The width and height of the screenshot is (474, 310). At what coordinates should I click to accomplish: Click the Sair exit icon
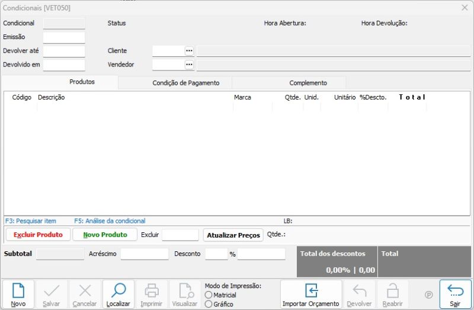point(455,290)
